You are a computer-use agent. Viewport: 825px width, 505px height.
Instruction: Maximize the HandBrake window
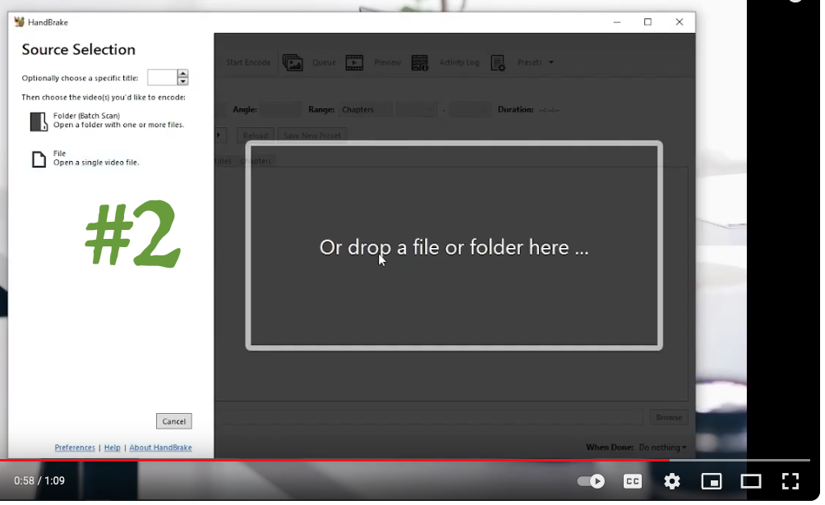[648, 21]
